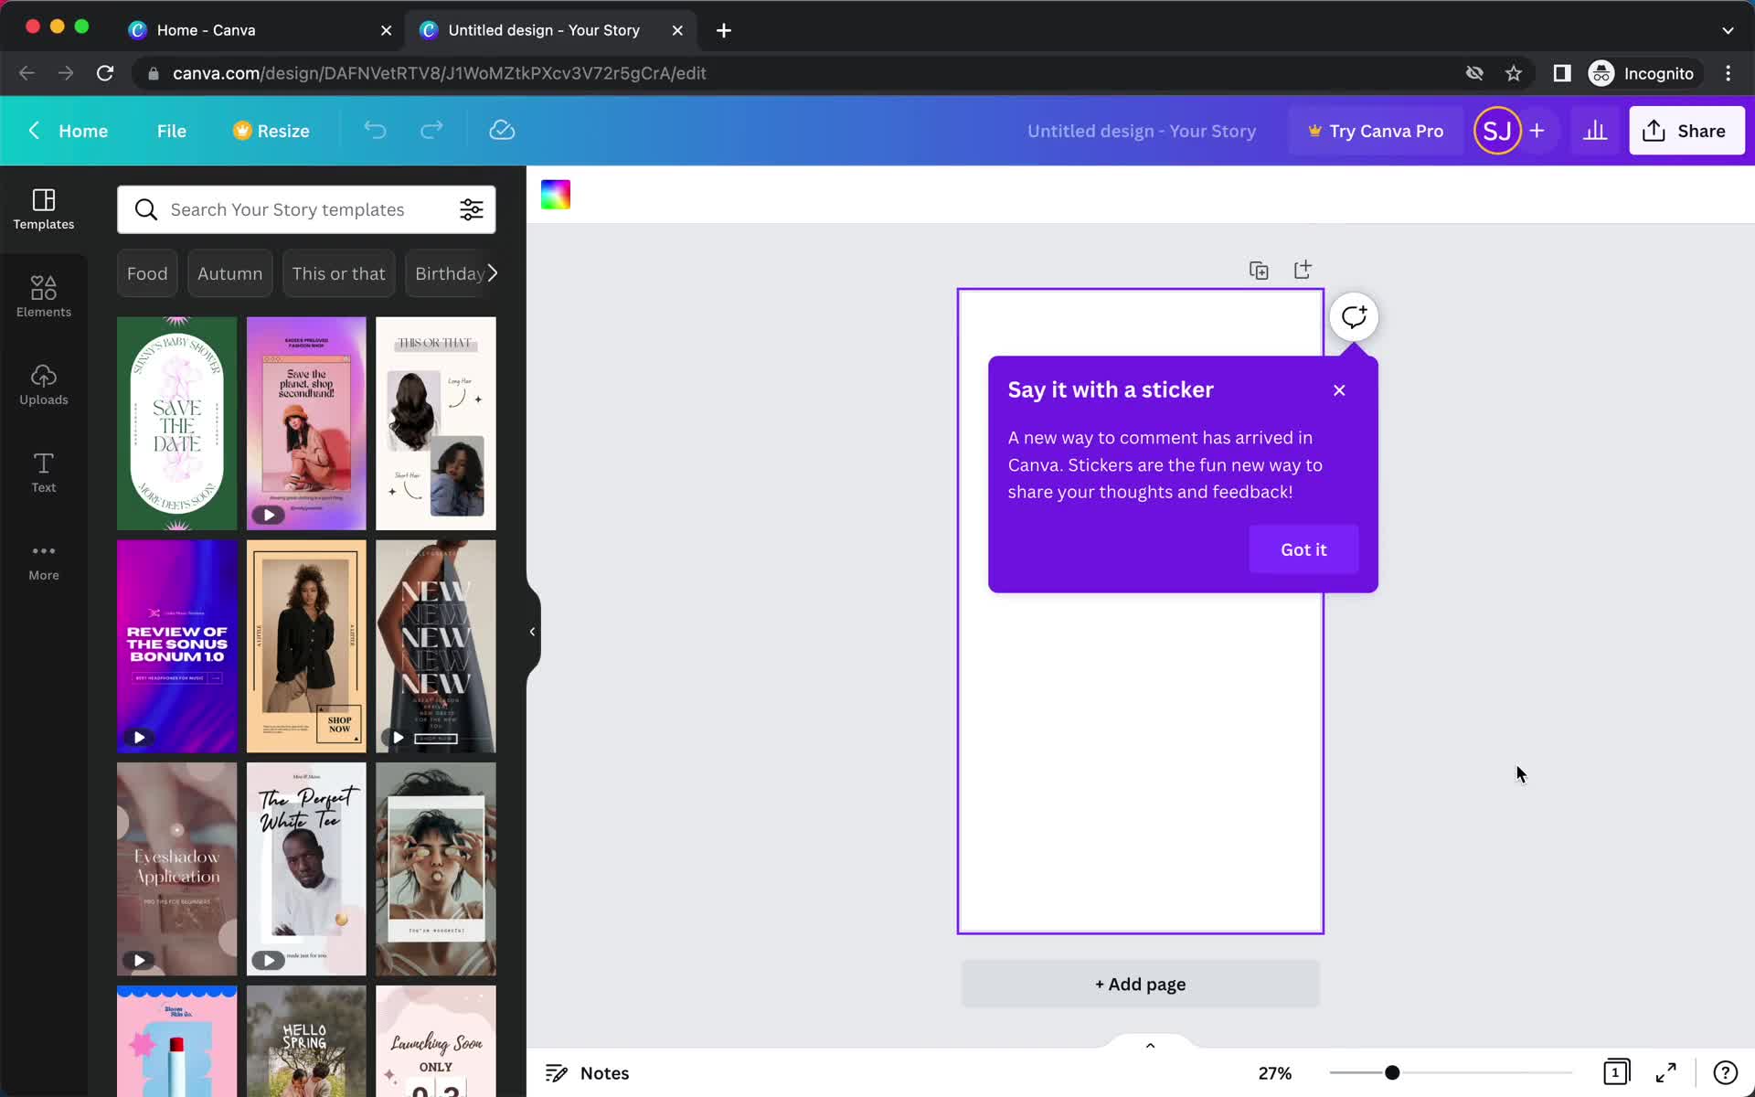Select the analytics chart icon
Viewport: 1755px width, 1097px height.
click(x=1594, y=130)
